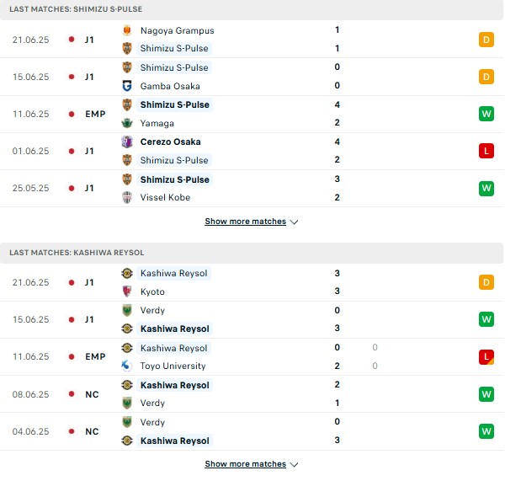Screen dimensions: 505x481
Task: Click the red L badge for Cerezo Osaka match
Action: 486,151
